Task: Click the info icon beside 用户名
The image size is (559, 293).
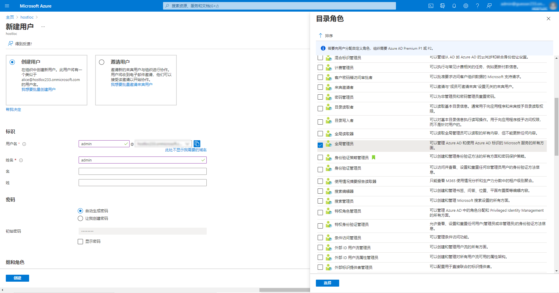Action: click(24, 144)
